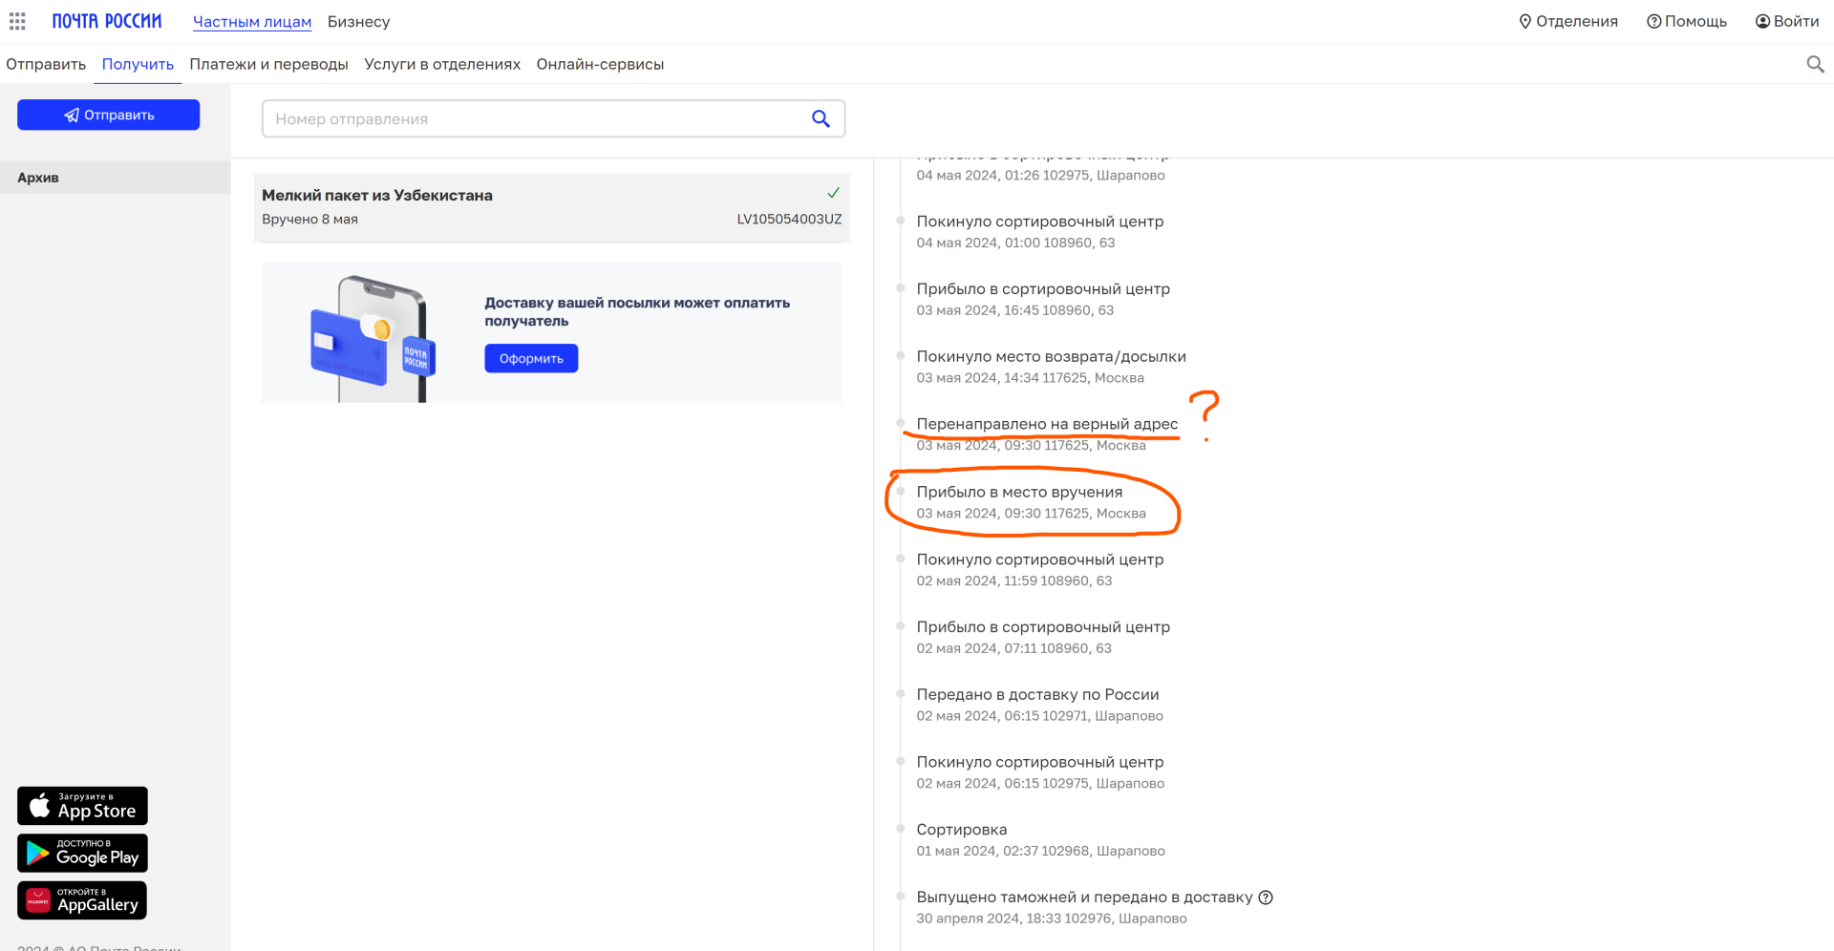This screenshot has height=951, width=1834.
Task: Select the Сортировка event entry
Action: pyautogui.click(x=962, y=830)
